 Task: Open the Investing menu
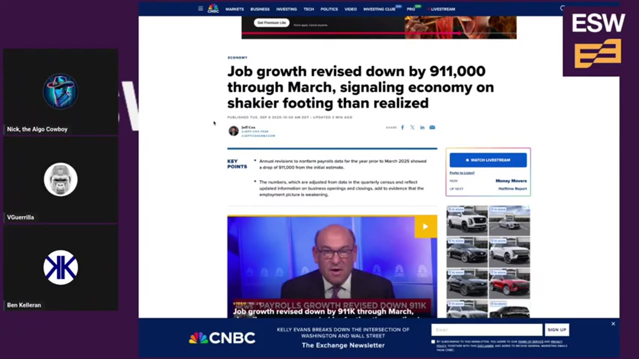pyautogui.click(x=287, y=9)
